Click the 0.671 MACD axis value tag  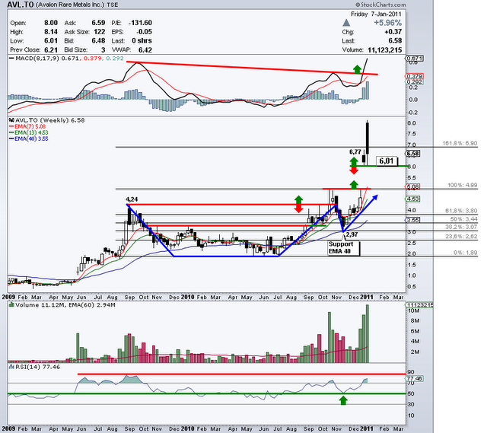414,59
